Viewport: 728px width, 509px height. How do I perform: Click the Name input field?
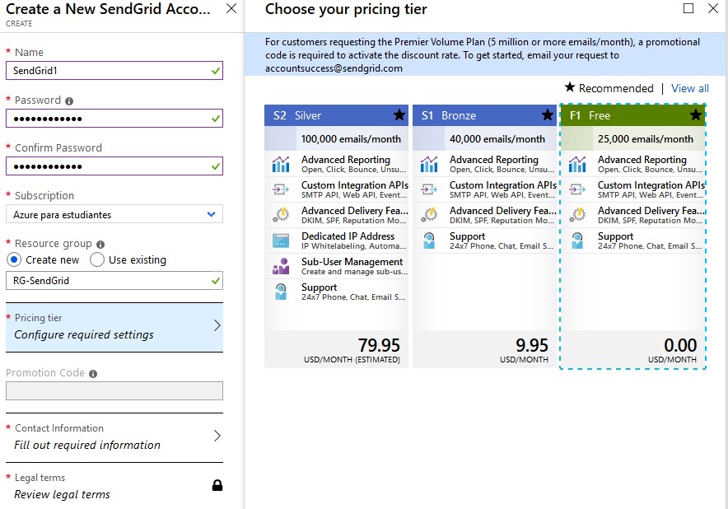(114, 71)
